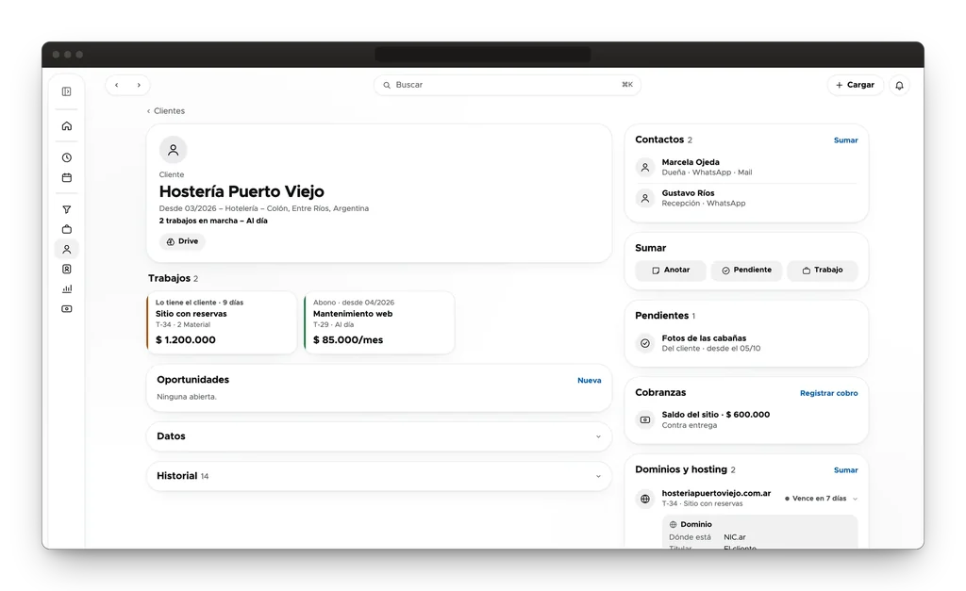Click Gustavo Ríos's avatar icon

tap(645, 198)
